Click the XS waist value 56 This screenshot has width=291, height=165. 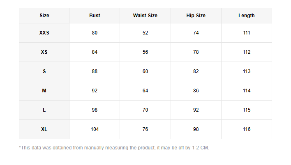145,52
